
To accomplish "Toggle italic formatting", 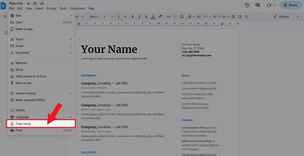I will pyautogui.click(x=140, y=17).
